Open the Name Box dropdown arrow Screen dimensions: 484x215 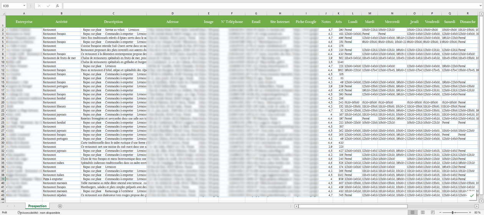(x=25, y=6)
